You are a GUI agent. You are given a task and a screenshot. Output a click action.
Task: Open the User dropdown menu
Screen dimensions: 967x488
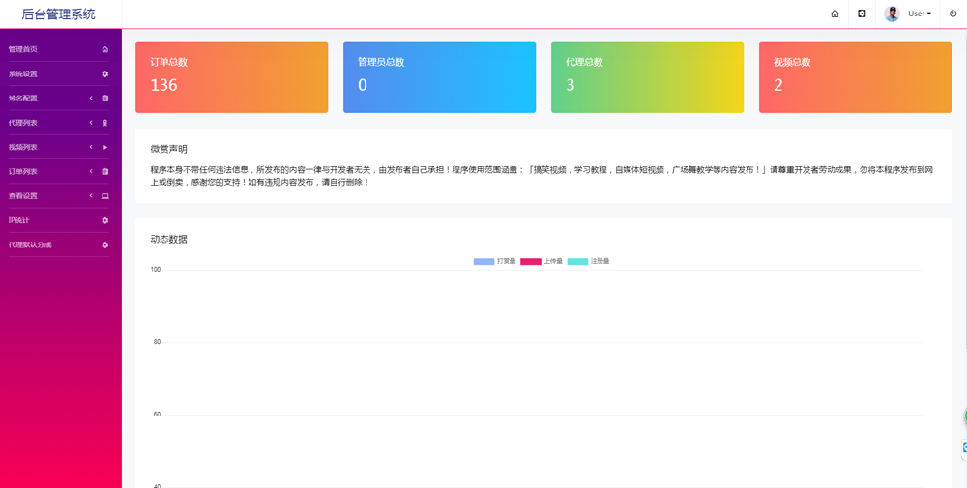tap(920, 14)
